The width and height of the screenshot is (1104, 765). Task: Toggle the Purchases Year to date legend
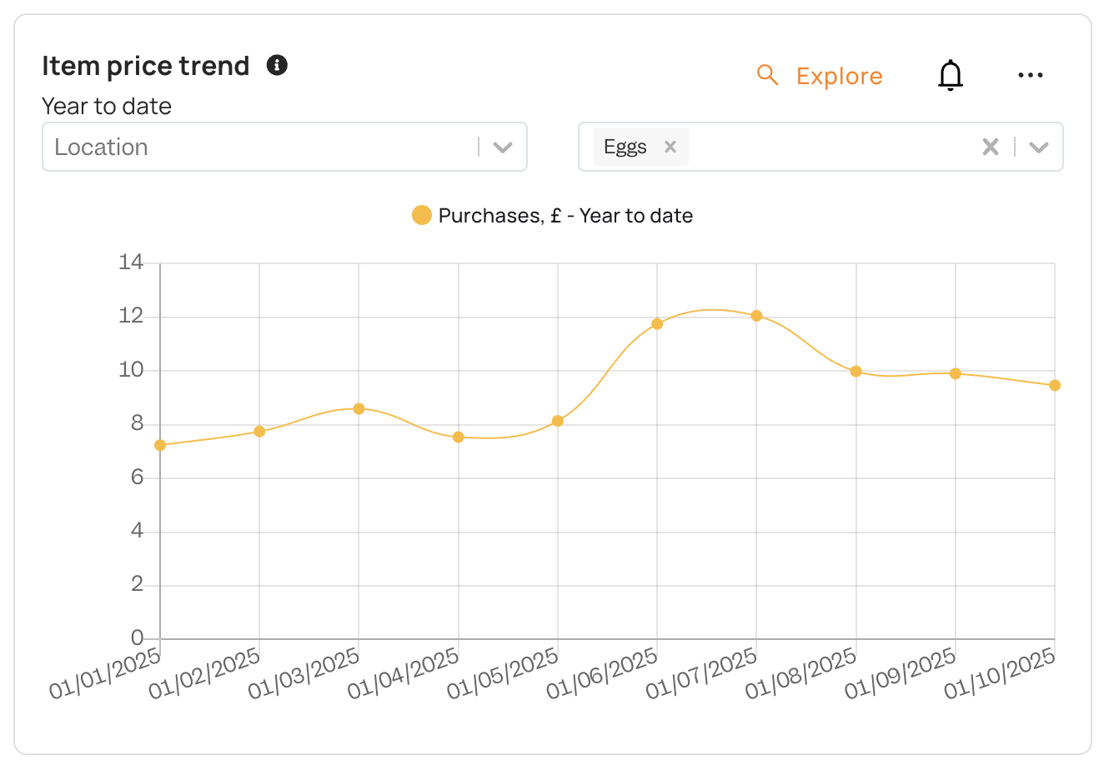click(552, 216)
